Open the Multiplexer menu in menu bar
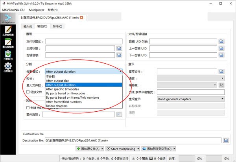This screenshot has width=236, height=162. [37, 10]
